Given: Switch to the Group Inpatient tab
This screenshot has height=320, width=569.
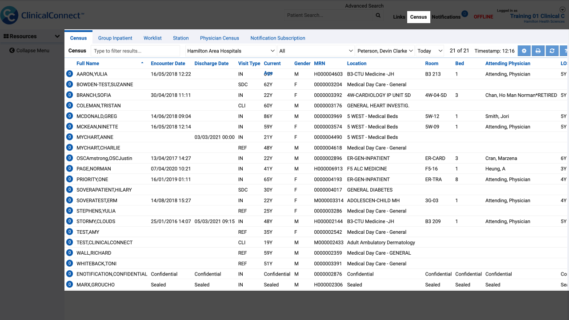Looking at the screenshot, I should (x=115, y=38).
